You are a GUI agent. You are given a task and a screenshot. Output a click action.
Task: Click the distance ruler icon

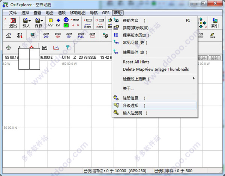click(9, 35)
